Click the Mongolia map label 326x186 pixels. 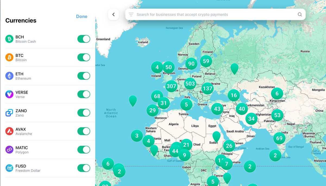coord(318,90)
